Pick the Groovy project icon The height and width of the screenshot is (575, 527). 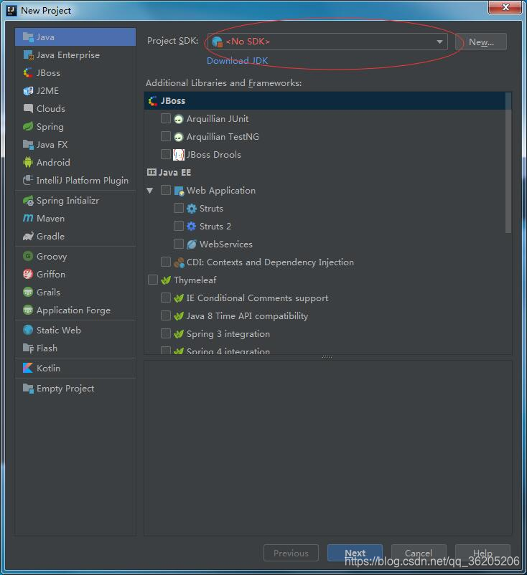(x=28, y=256)
